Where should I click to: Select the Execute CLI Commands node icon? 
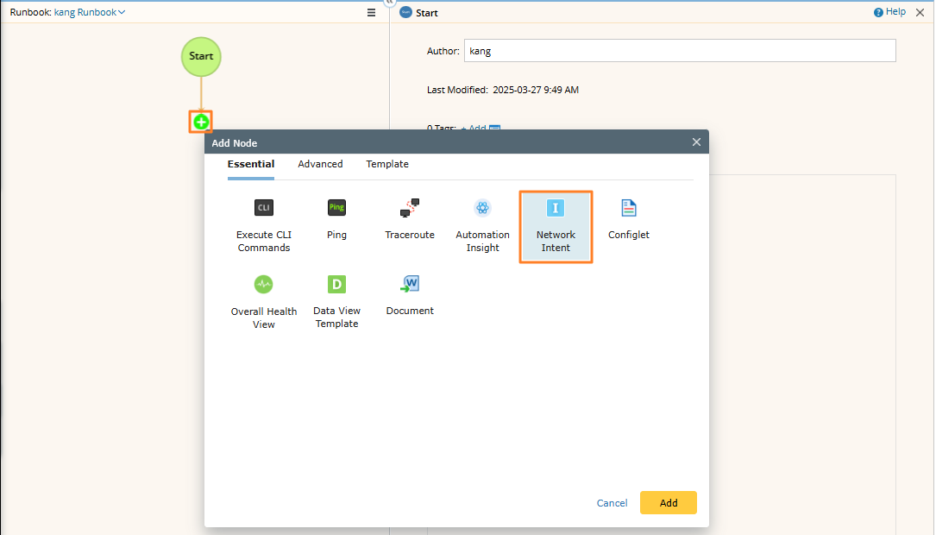point(263,208)
